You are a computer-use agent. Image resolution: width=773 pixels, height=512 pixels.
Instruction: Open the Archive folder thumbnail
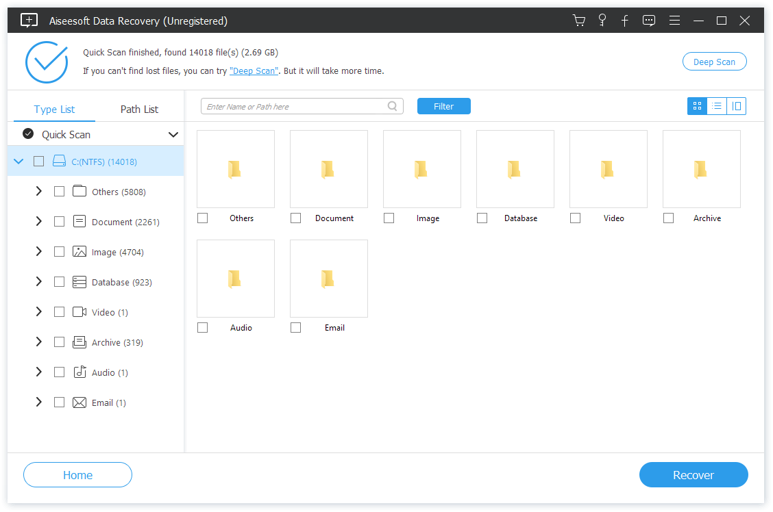click(x=702, y=169)
